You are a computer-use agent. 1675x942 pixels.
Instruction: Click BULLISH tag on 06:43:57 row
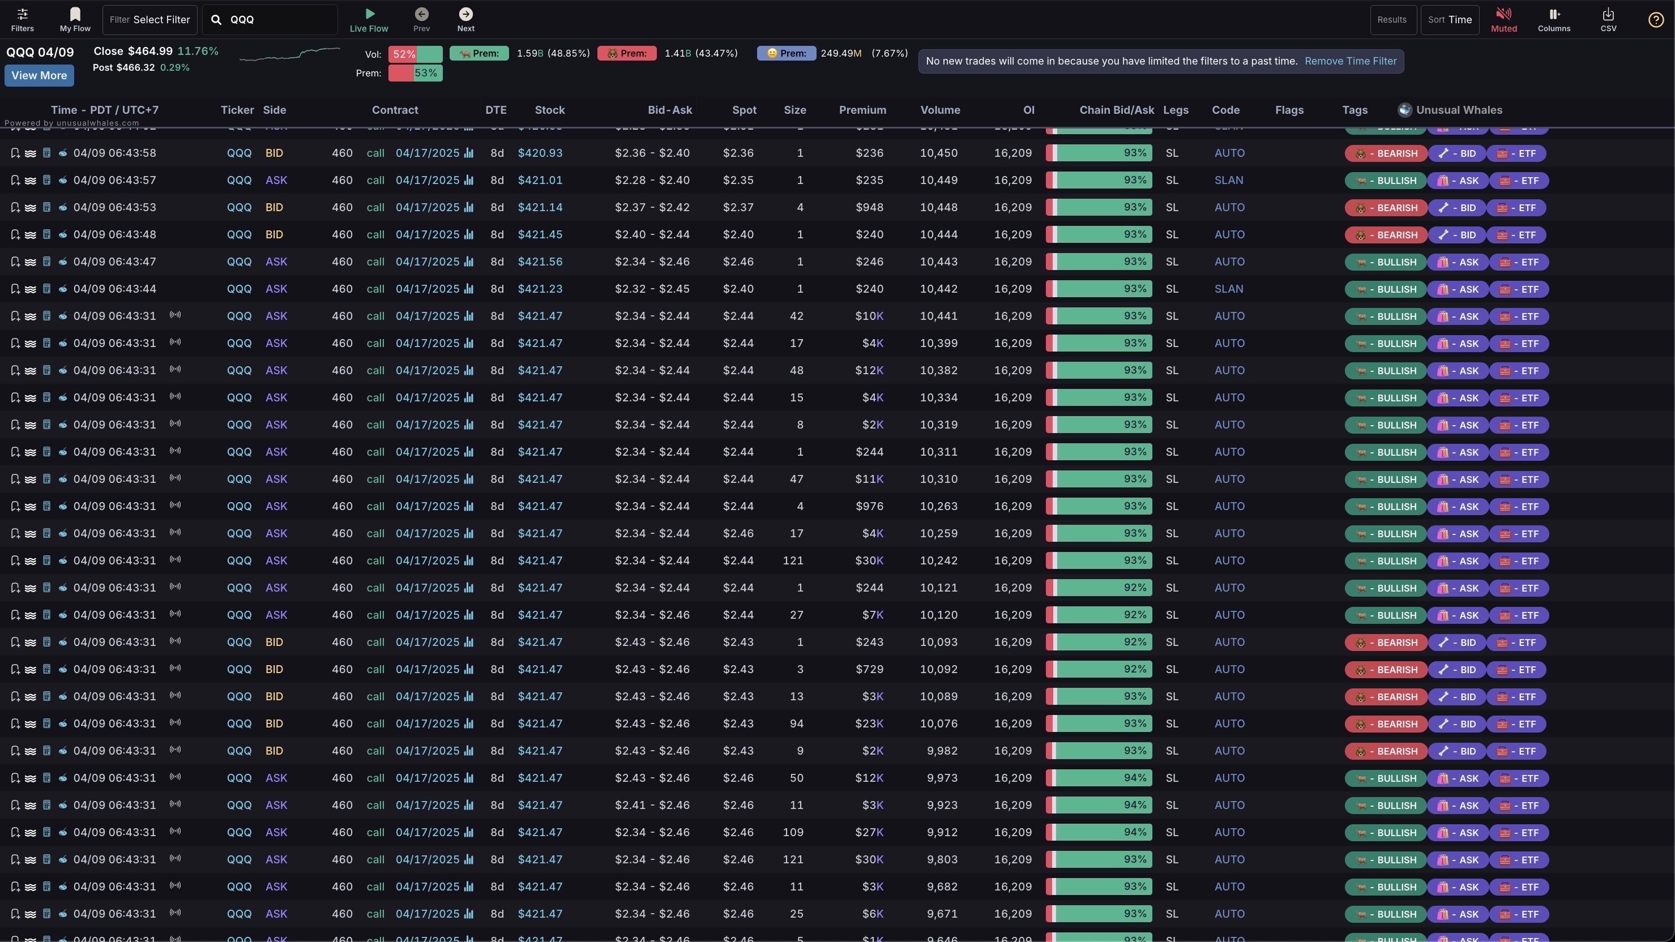click(1385, 181)
